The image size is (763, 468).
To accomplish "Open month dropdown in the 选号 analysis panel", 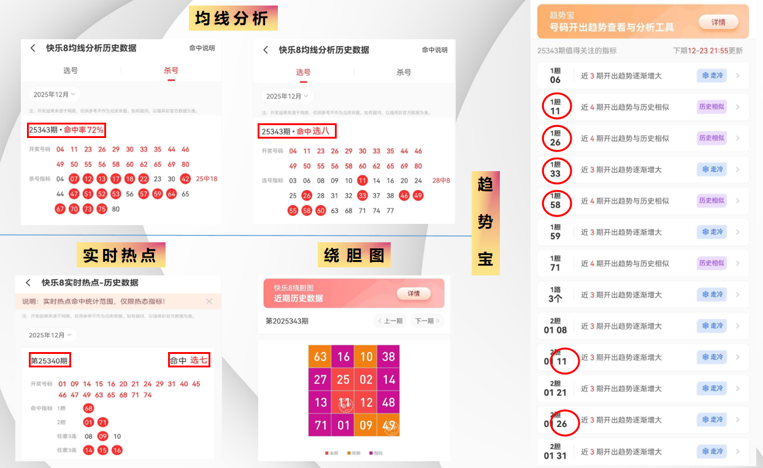I will (287, 96).
